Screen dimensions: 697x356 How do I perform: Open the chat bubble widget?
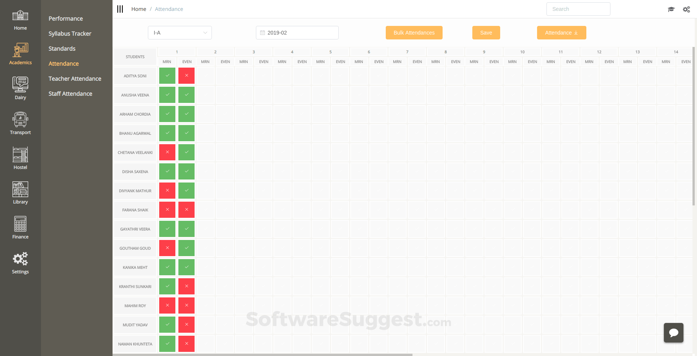click(x=674, y=333)
